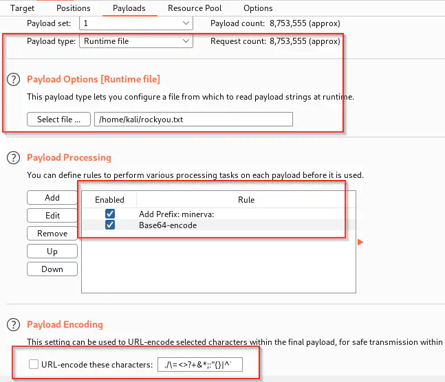The height and width of the screenshot is (382, 445).
Task: Open help for Payload Options section
Action: coord(13,79)
